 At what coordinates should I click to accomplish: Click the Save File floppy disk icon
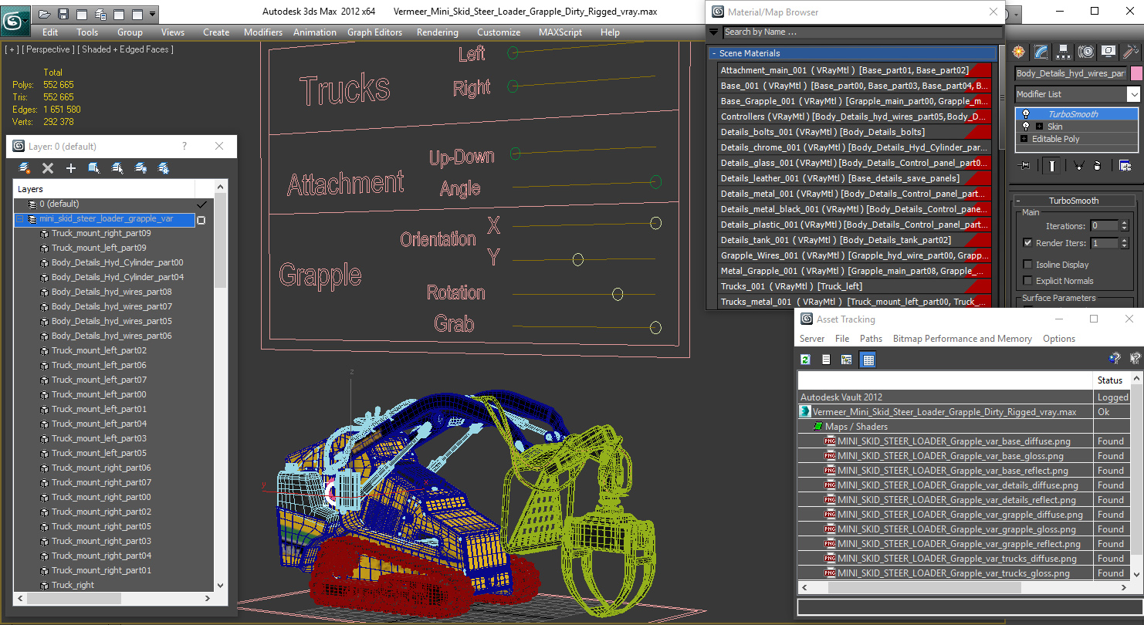click(63, 14)
